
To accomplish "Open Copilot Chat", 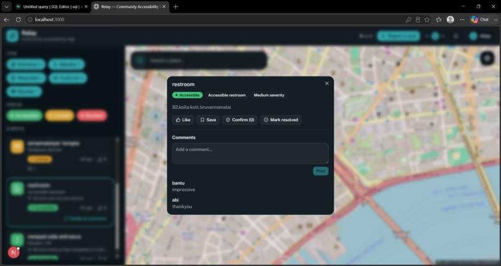I will point(480,19).
